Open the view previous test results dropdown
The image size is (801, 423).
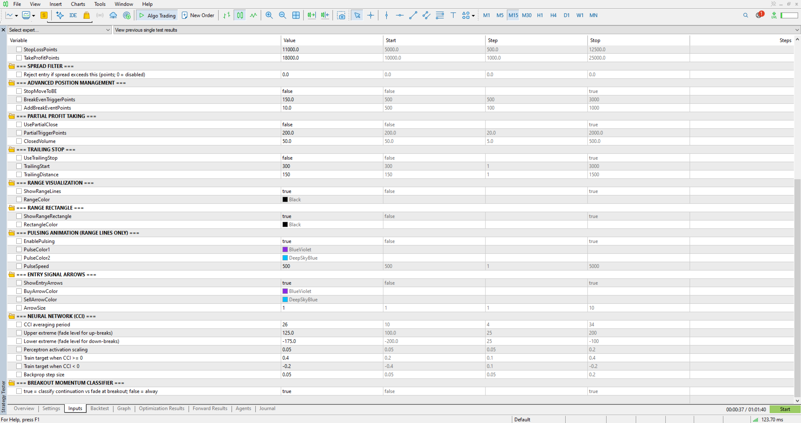coord(457,30)
